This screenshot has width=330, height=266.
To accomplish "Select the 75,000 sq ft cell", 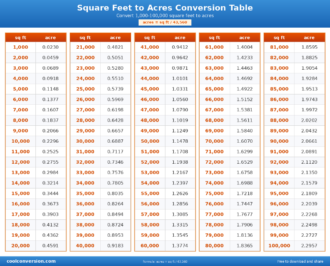I will tap(214, 193).
